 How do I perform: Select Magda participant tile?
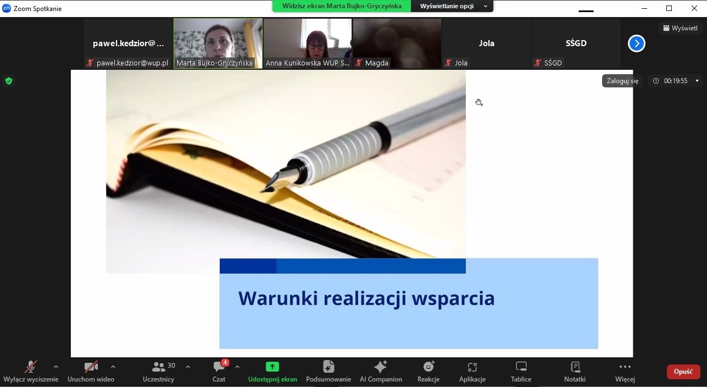point(397,43)
